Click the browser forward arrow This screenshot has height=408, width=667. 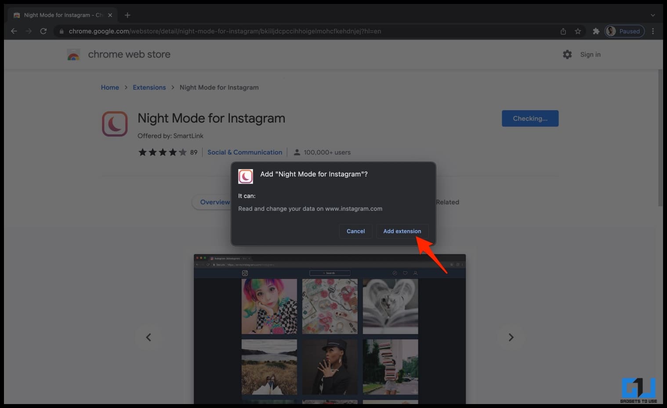tap(29, 31)
